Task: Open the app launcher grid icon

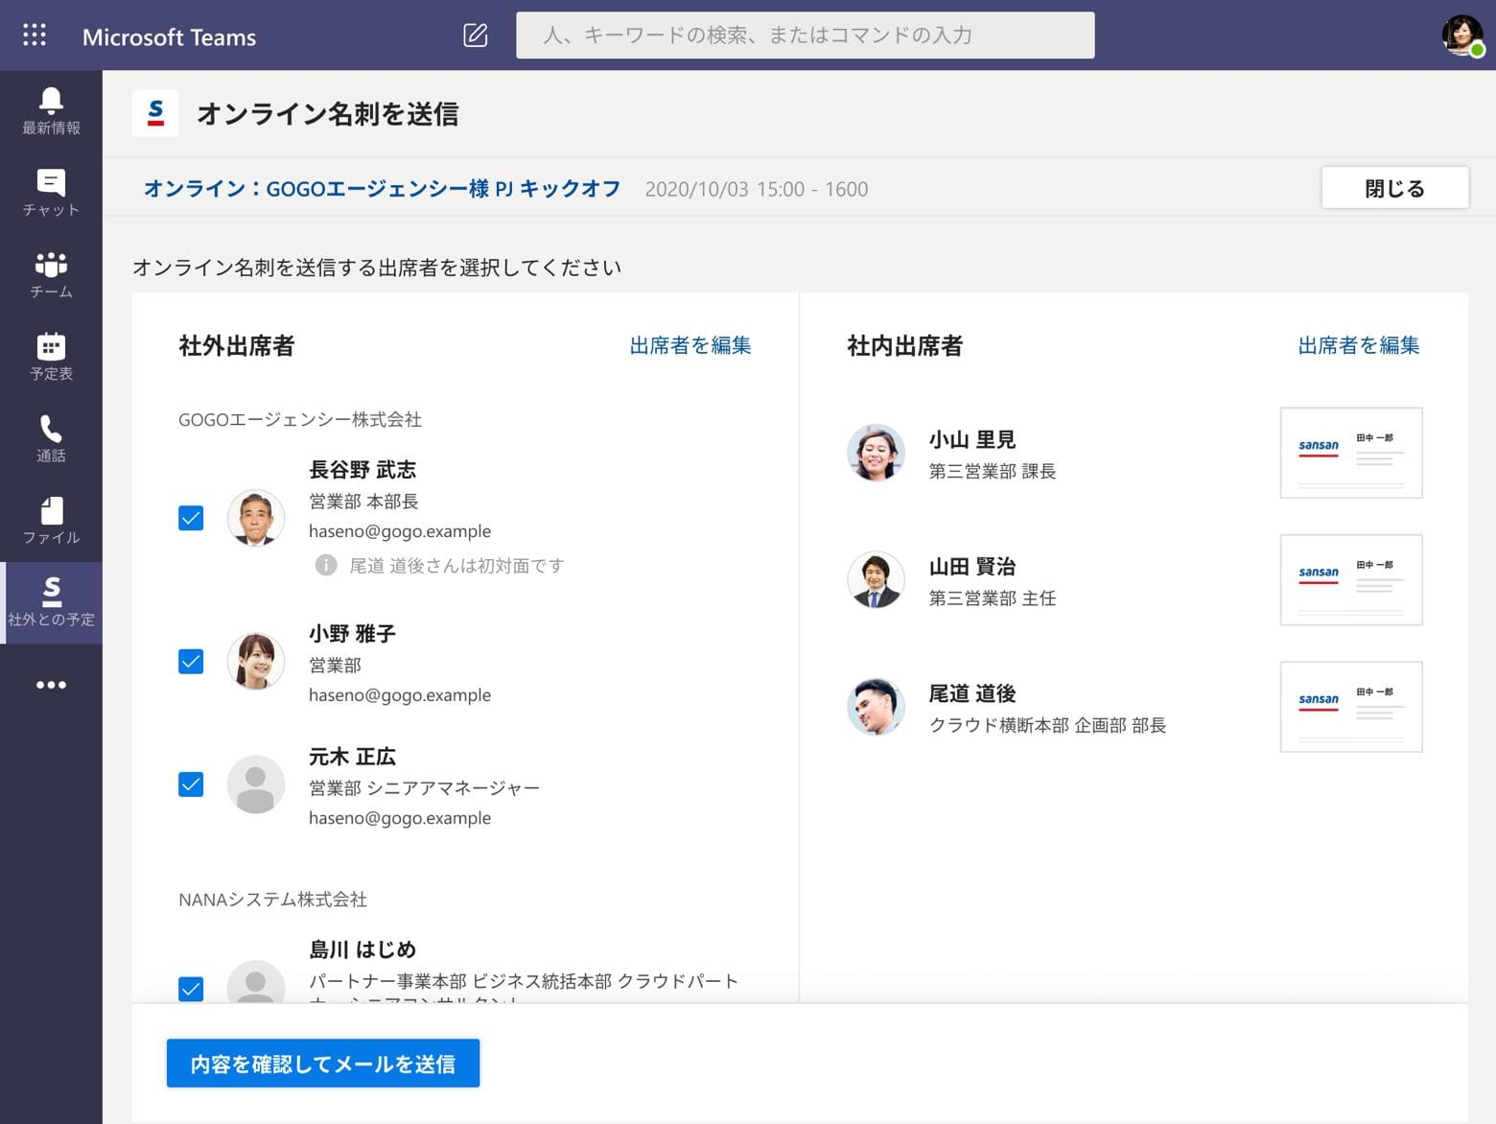Action: pyautogui.click(x=35, y=35)
